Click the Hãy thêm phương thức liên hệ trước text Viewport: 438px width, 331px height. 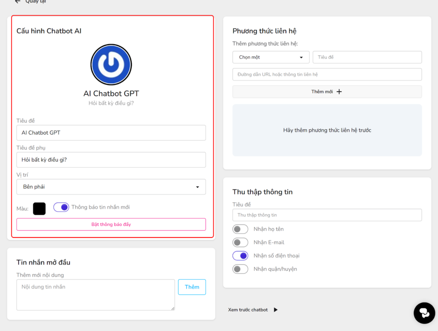pyautogui.click(x=327, y=130)
